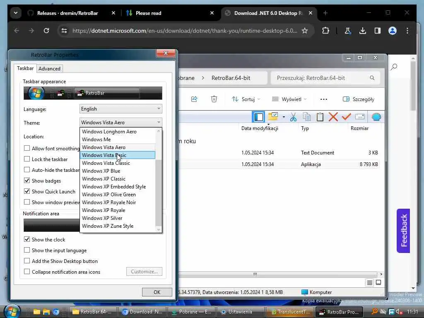Uncheck Show Quick Launch
This screenshot has width=424, height=318.
[27, 191]
